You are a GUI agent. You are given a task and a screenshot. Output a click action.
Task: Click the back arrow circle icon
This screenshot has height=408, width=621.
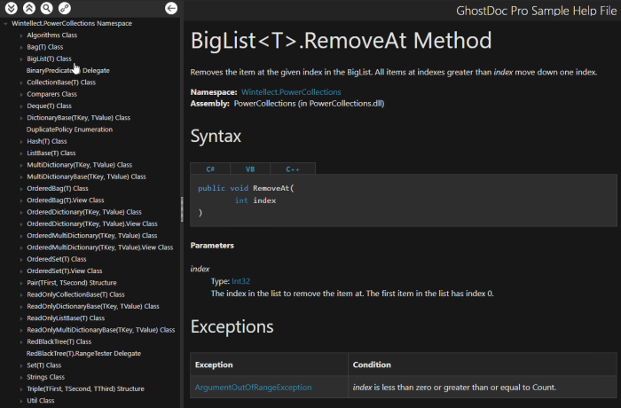point(171,8)
